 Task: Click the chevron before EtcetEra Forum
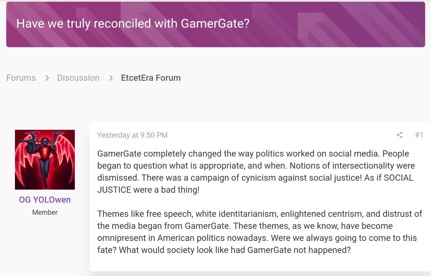point(111,78)
